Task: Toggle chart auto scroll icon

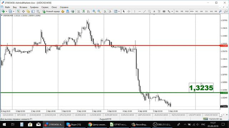Action: (x=105, y=11)
